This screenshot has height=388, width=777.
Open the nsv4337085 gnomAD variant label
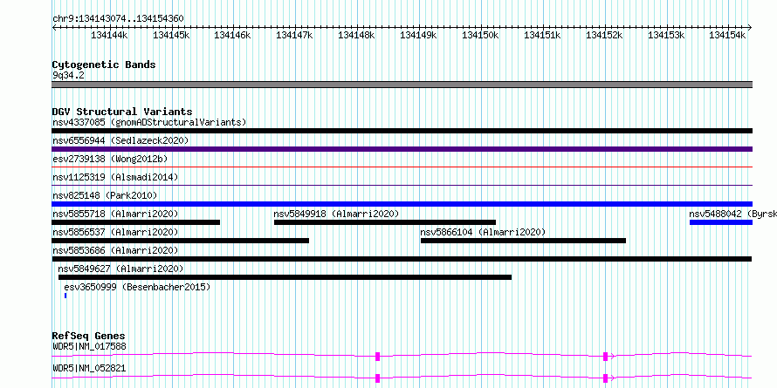(149, 122)
